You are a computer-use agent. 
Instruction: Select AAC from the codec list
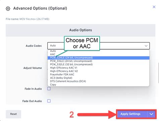98,54
